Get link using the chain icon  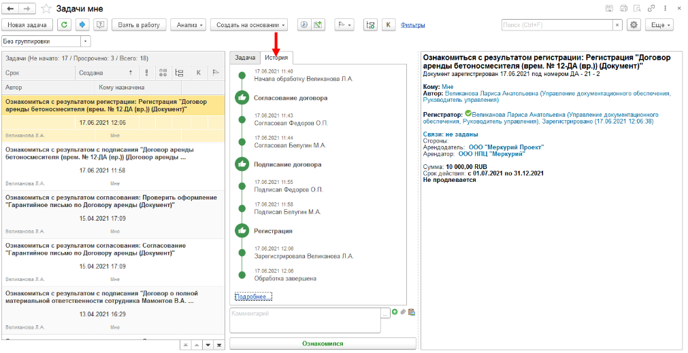[x=651, y=8]
